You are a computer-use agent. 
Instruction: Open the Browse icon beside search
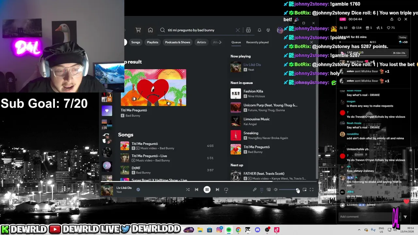point(248,30)
